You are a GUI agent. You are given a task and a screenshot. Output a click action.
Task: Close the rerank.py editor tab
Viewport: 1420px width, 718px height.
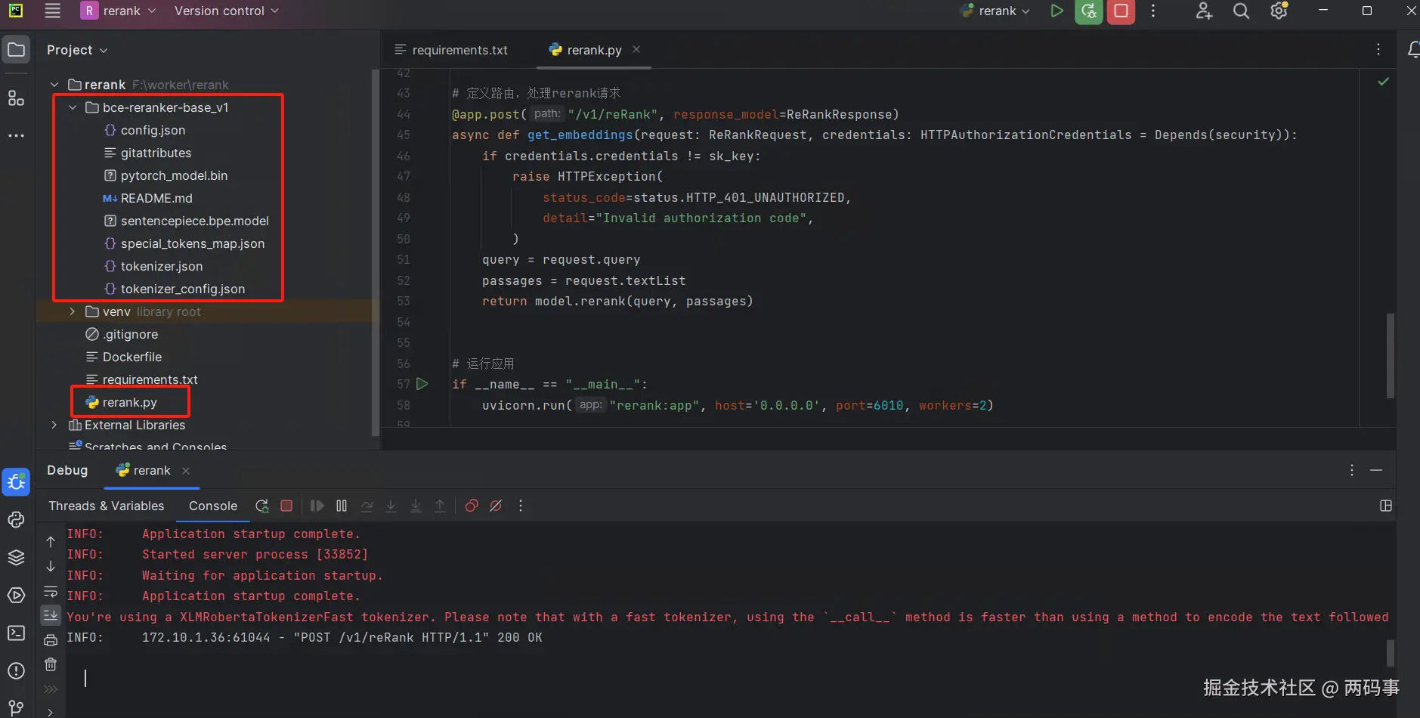pyautogui.click(x=636, y=49)
